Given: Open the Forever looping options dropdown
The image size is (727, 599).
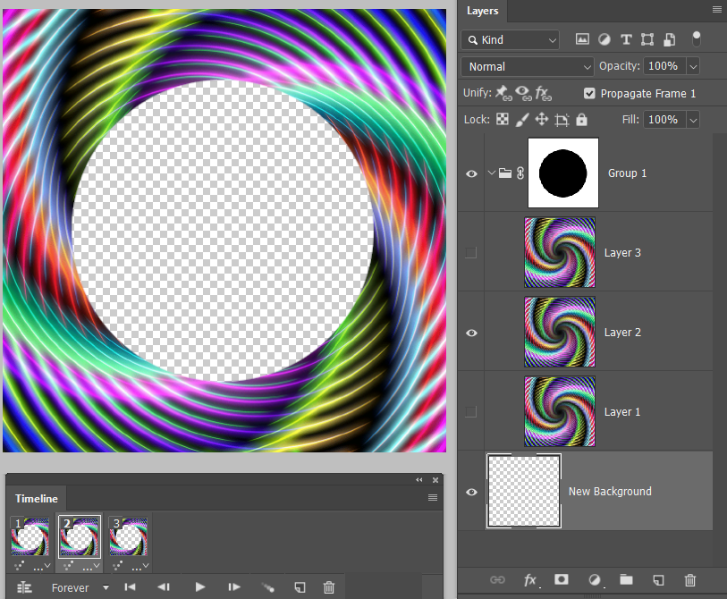Looking at the screenshot, I should pyautogui.click(x=80, y=587).
